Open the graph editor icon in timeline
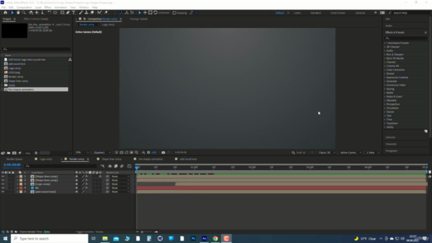Viewport: 432px width, 243px height. pos(130,166)
